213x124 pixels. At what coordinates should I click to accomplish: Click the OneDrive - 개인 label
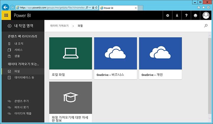tap(152, 75)
